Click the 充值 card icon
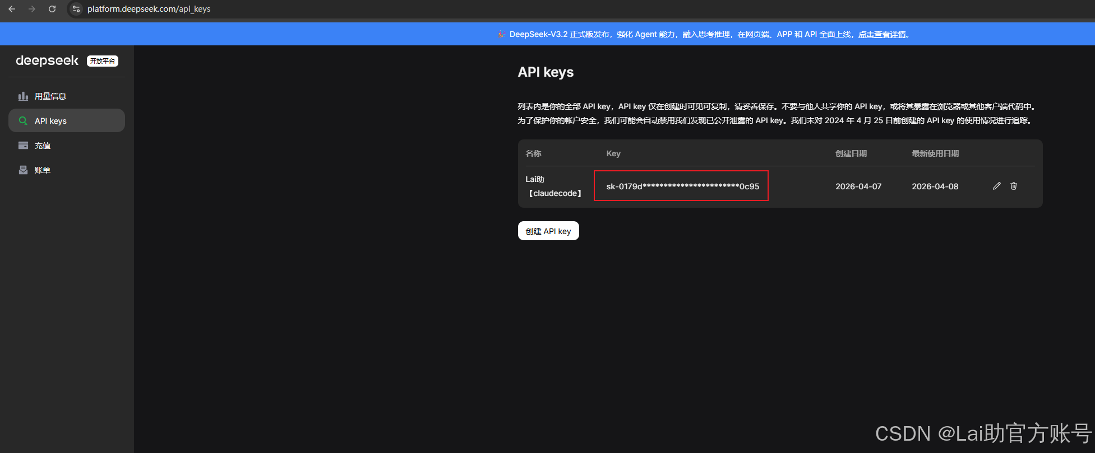Screen dimensions: 1095x453 coord(23,146)
